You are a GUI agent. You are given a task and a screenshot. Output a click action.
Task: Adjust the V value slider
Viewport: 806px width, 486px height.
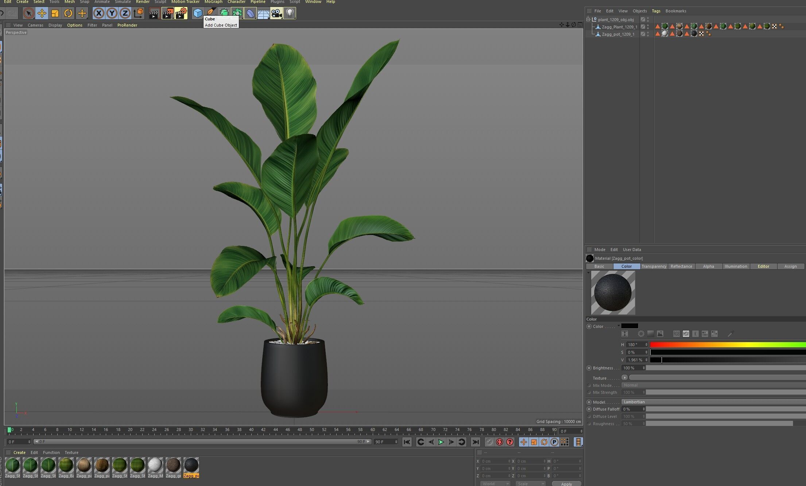coord(728,360)
